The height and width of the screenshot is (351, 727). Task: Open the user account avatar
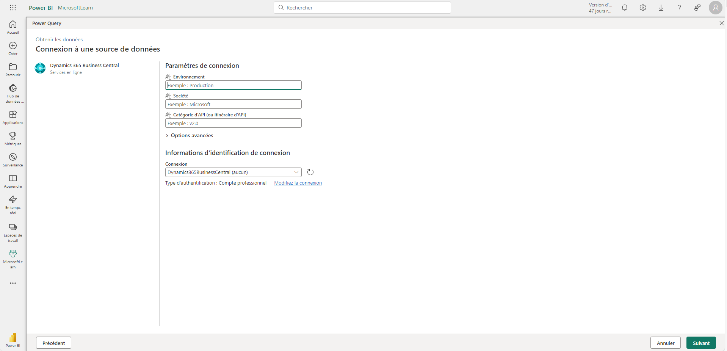point(716,8)
